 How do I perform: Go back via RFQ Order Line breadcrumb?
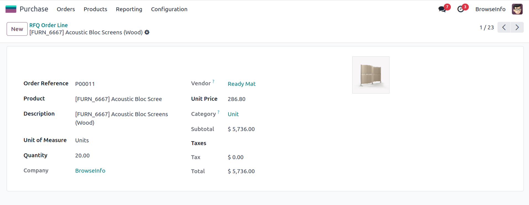pos(49,25)
